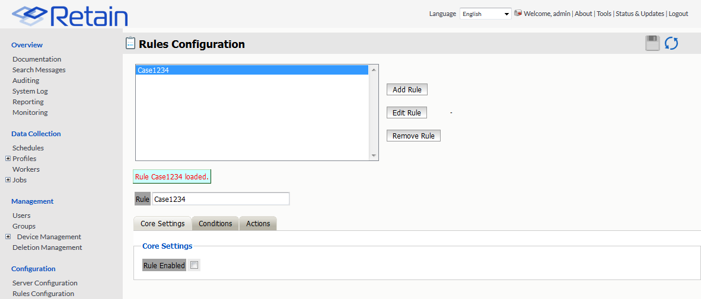
Task: Click the small icon before Welcome, admin
Action: tap(518, 13)
